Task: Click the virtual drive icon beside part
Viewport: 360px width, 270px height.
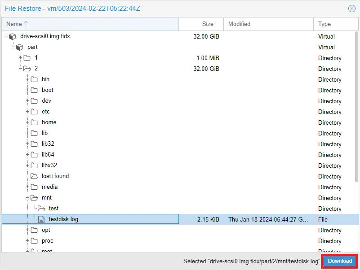Action: (x=19, y=47)
